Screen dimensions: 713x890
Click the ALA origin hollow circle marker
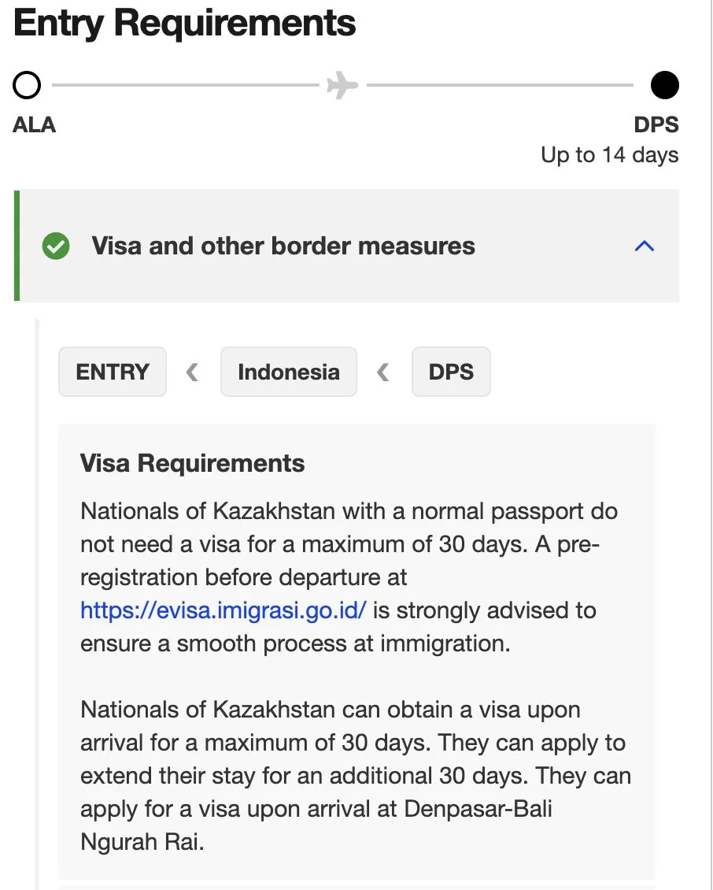click(27, 85)
